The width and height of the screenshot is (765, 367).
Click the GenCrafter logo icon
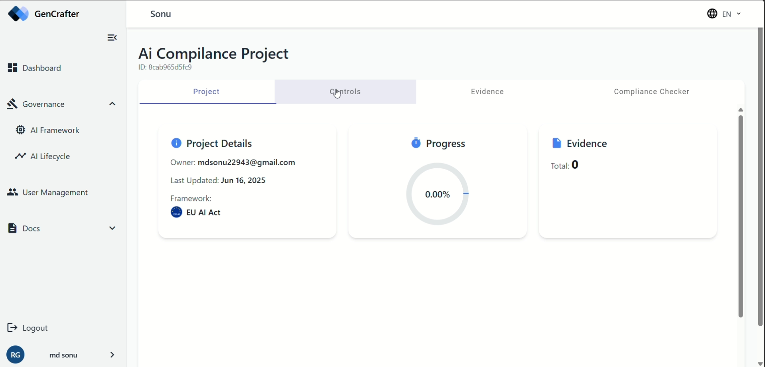(18, 14)
